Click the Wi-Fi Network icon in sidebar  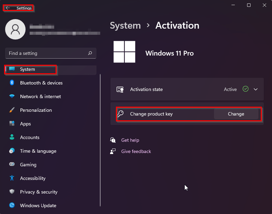click(12, 96)
